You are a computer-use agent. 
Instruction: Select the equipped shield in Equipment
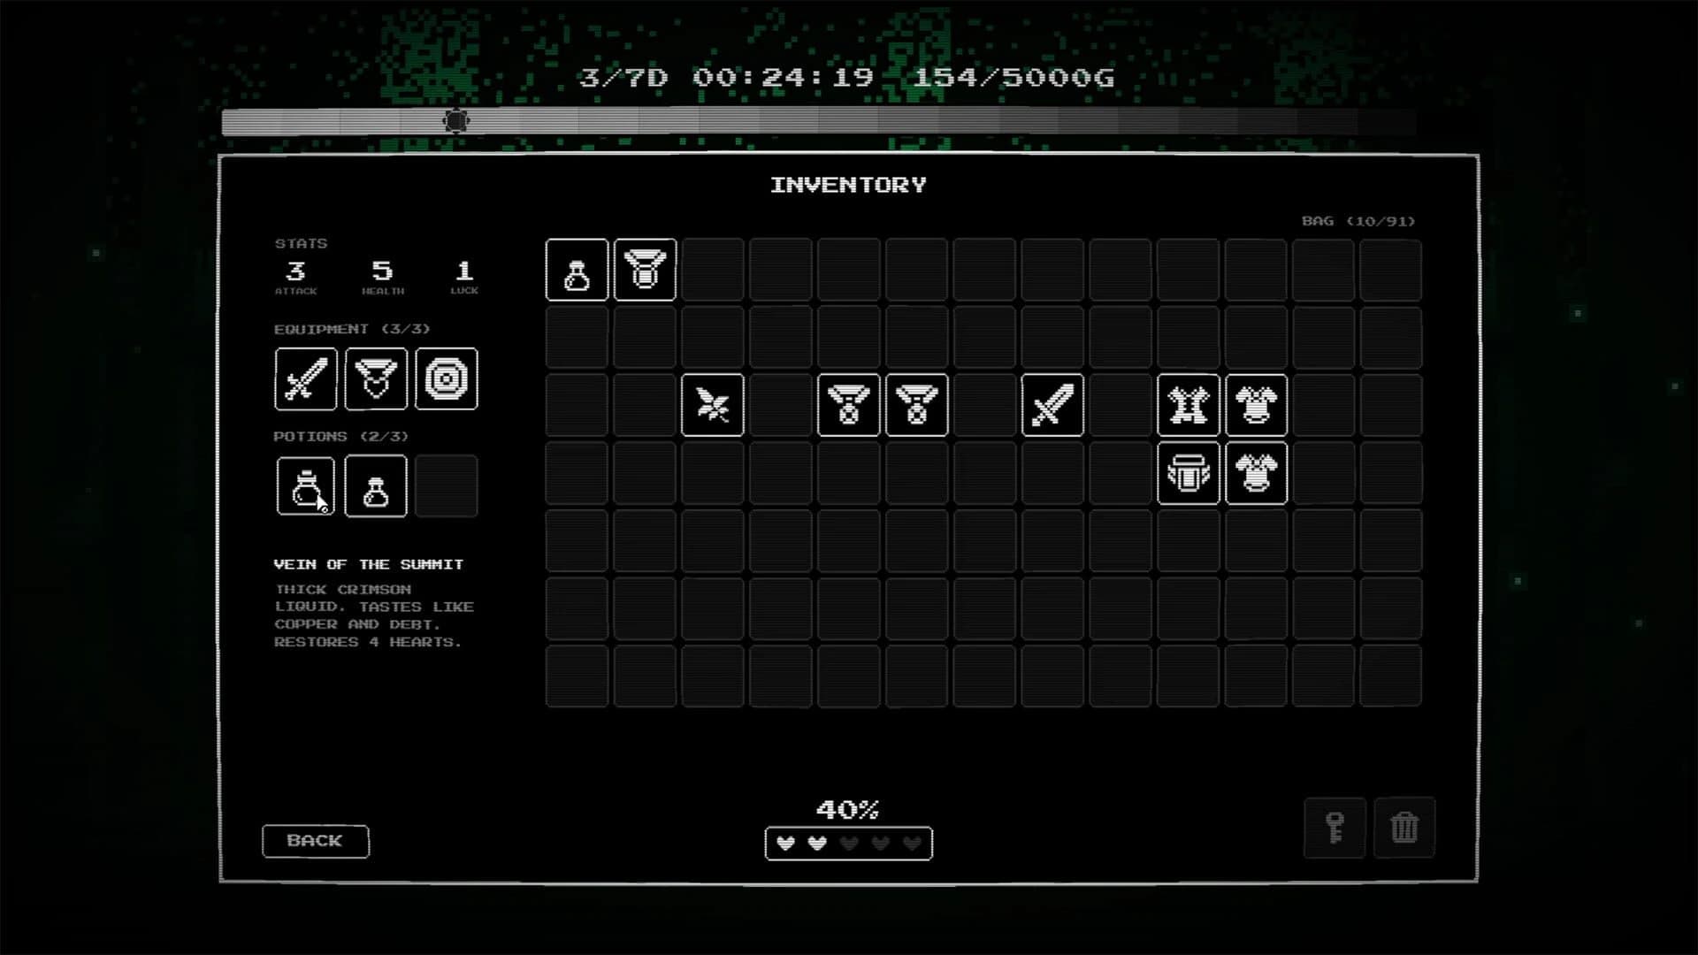pos(447,378)
